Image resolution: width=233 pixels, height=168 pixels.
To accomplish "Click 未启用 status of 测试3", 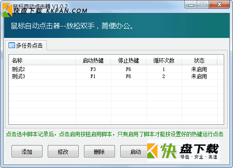I will (199, 76).
